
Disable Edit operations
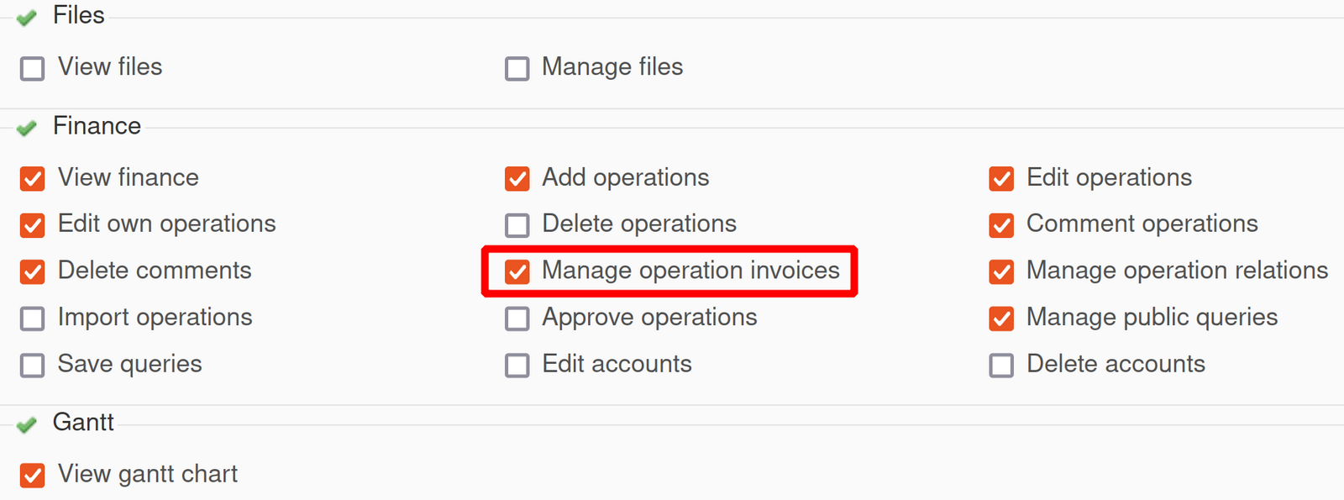[x=1000, y=178]
